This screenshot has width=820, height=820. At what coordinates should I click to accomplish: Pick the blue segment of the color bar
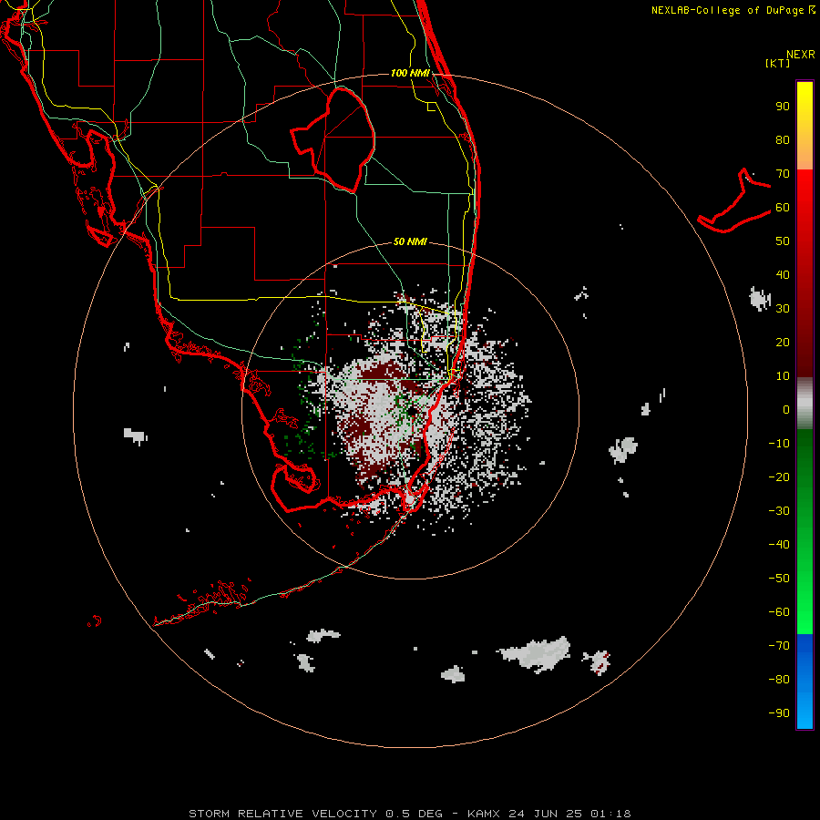click(805, 682)
